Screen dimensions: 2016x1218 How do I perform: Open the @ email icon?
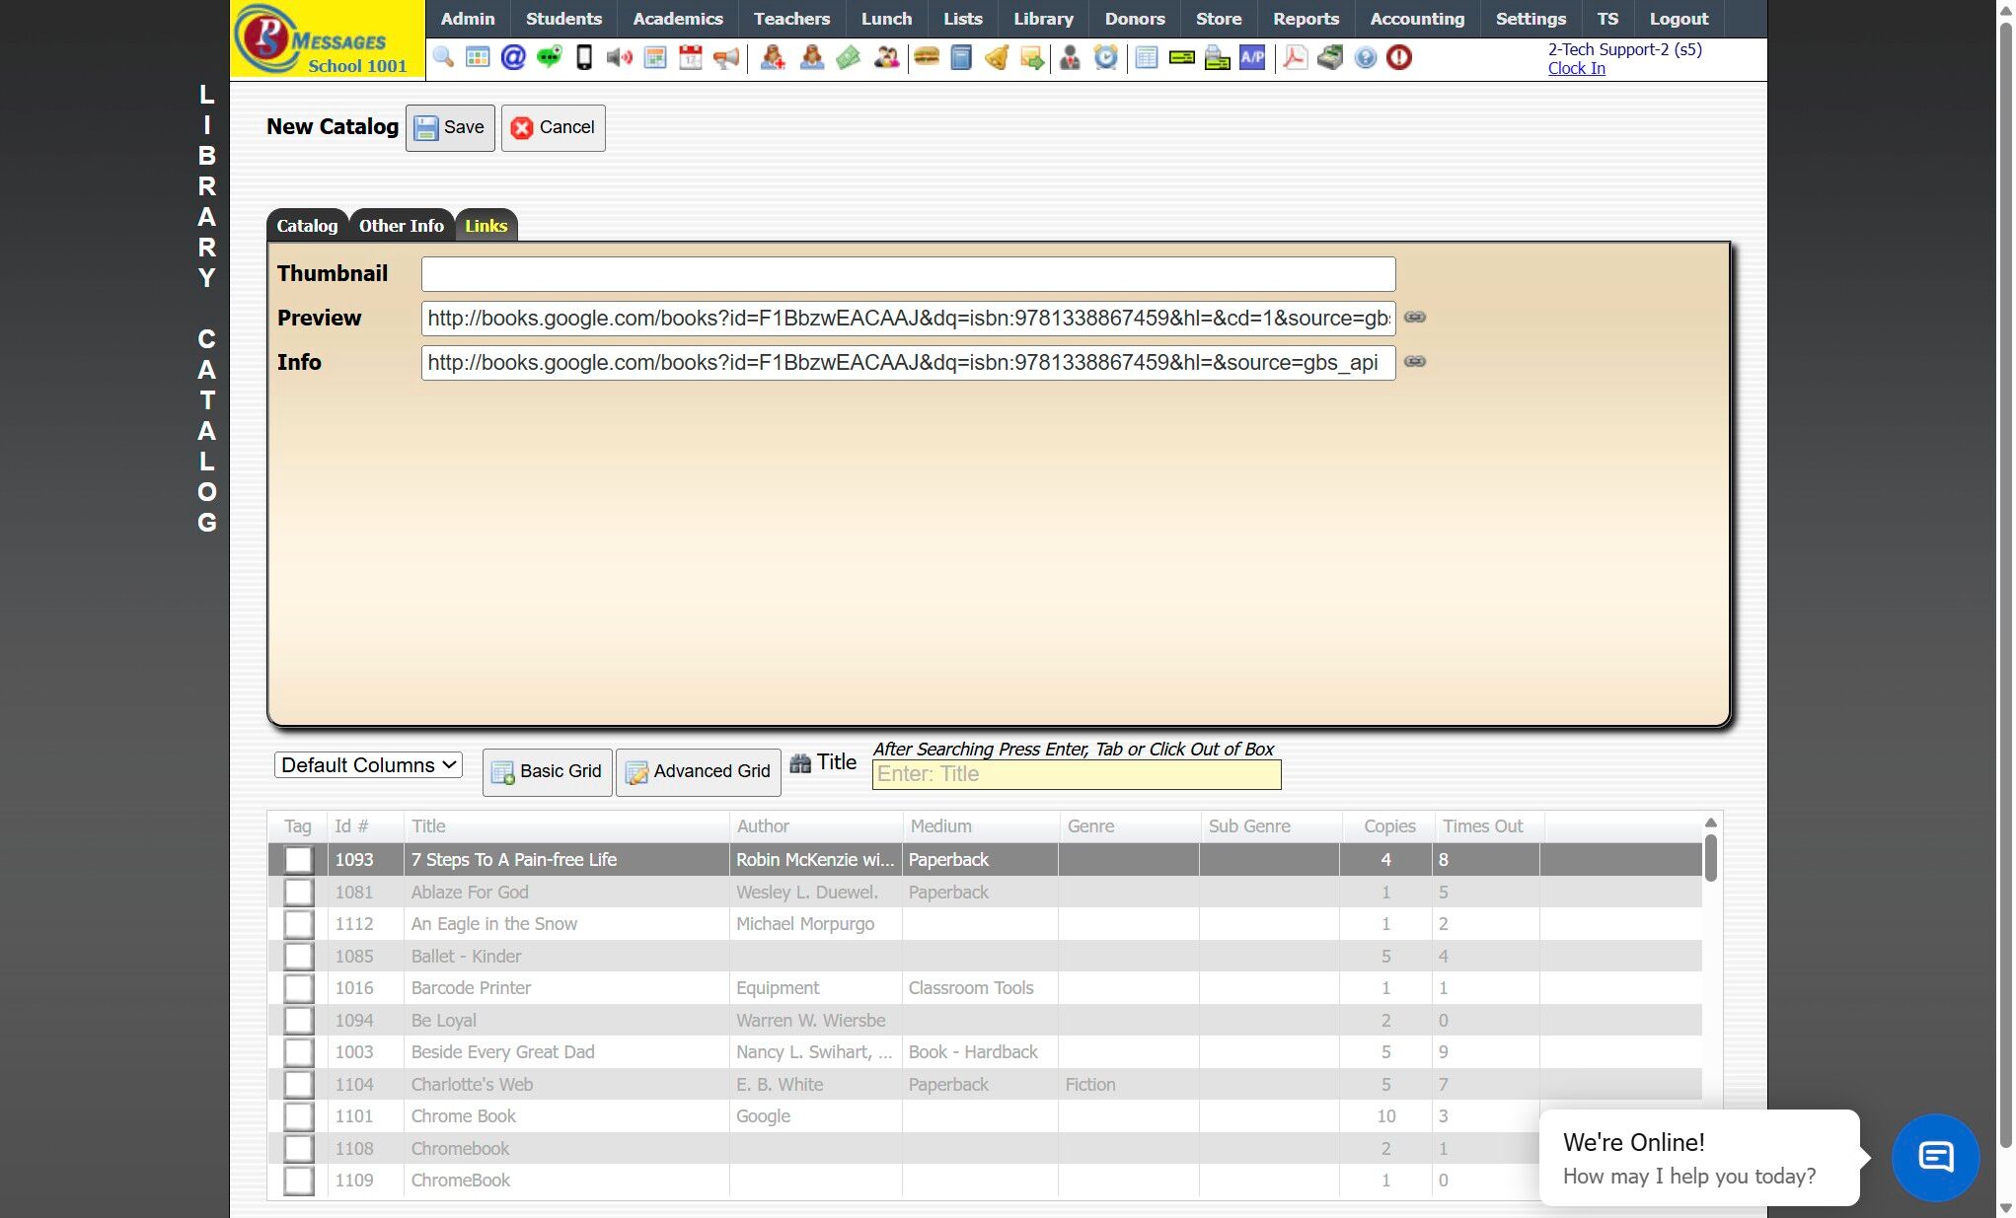point(513,57)
